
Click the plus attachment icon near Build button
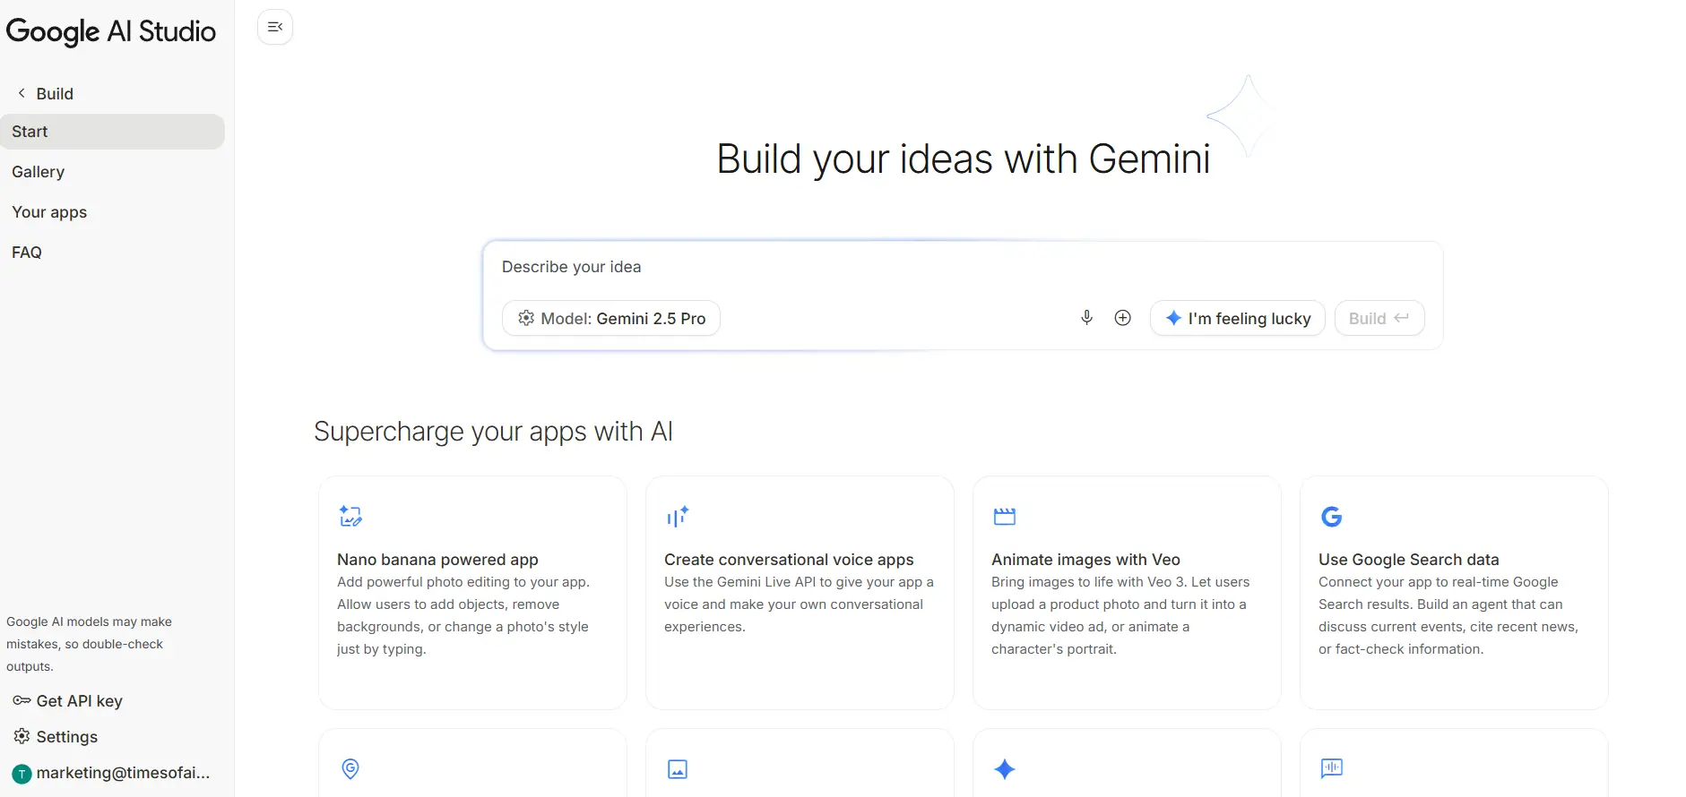[1122, 318]
